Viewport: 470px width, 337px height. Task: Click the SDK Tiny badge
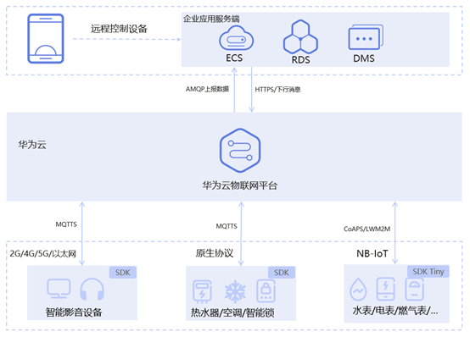click(428, 272)
